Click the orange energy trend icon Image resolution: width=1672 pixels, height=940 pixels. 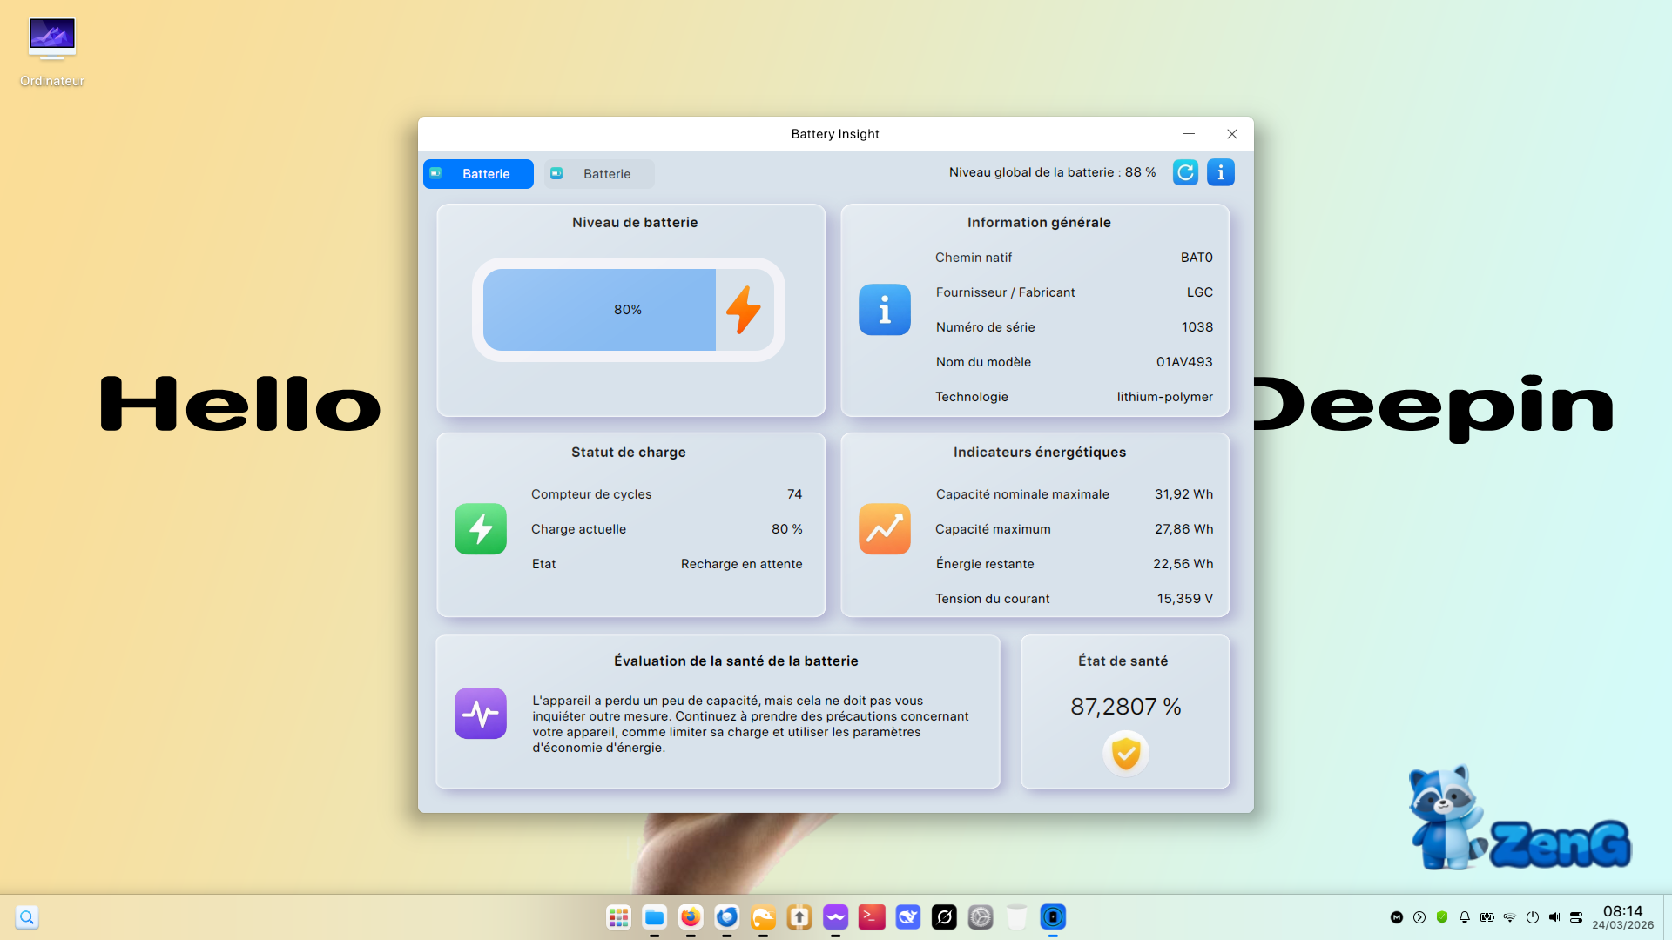885,529
